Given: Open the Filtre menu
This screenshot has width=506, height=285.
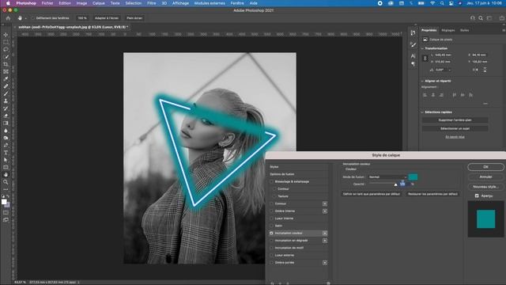Looking at the screenshot, I should (151, 3).
